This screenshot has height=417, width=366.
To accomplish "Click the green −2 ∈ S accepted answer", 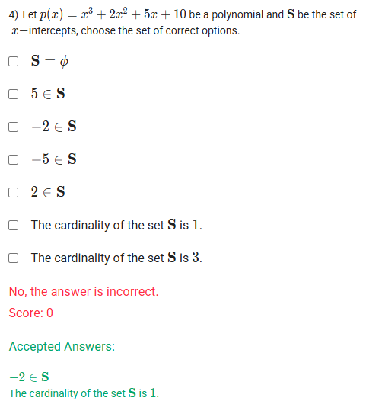I will [x=29, y=377].
